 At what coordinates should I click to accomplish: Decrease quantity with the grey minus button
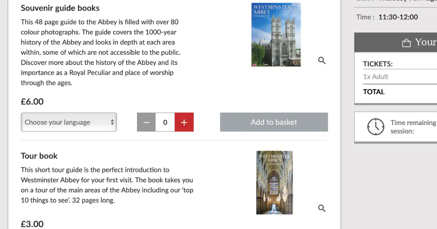(146, 122)
